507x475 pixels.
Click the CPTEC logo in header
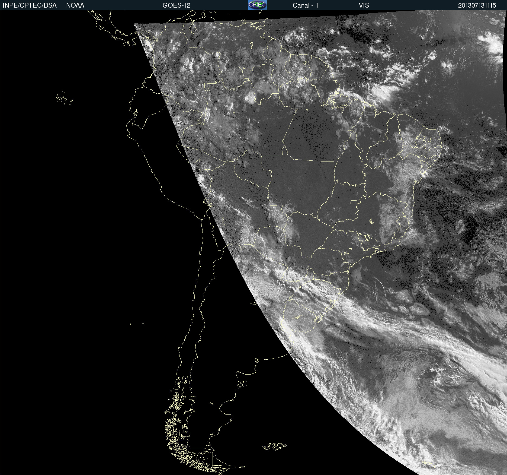point(258,5)
